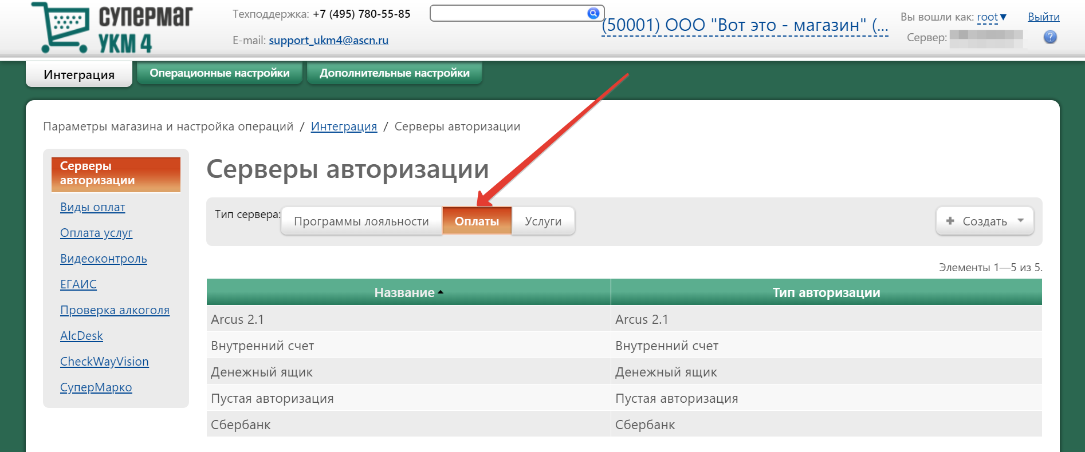1085x452 pixels.
Task: Open the support_ukm4@ascn.ru email link
Action: click(x=328, y=40)
